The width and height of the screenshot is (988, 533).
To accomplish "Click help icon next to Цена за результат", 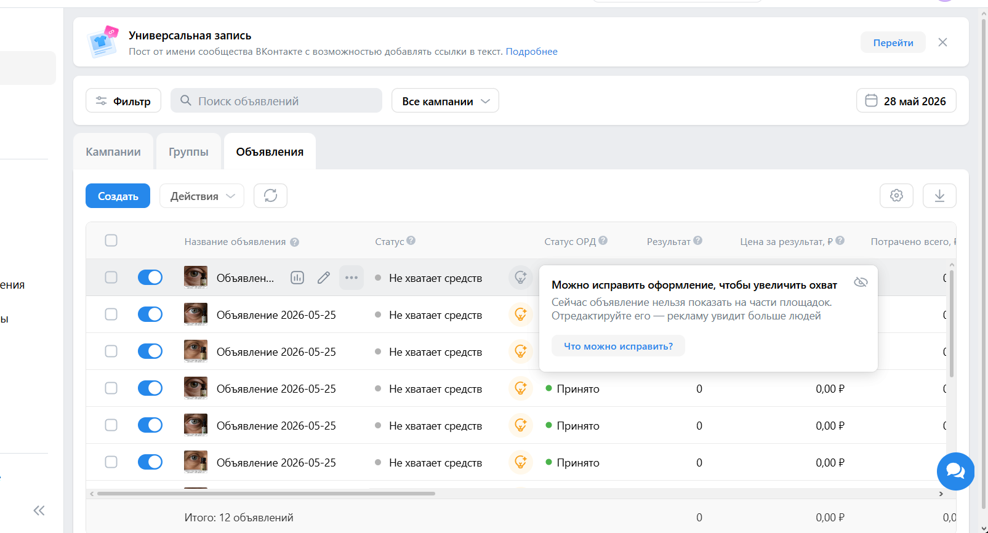I will click(840, 241).
